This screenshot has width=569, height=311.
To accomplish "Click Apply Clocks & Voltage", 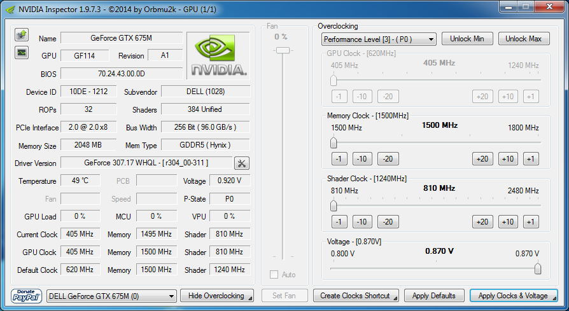I will [x=514, y=296].
